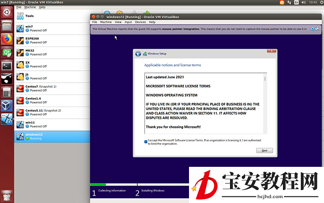Open the network indicator in top panel

289,2
